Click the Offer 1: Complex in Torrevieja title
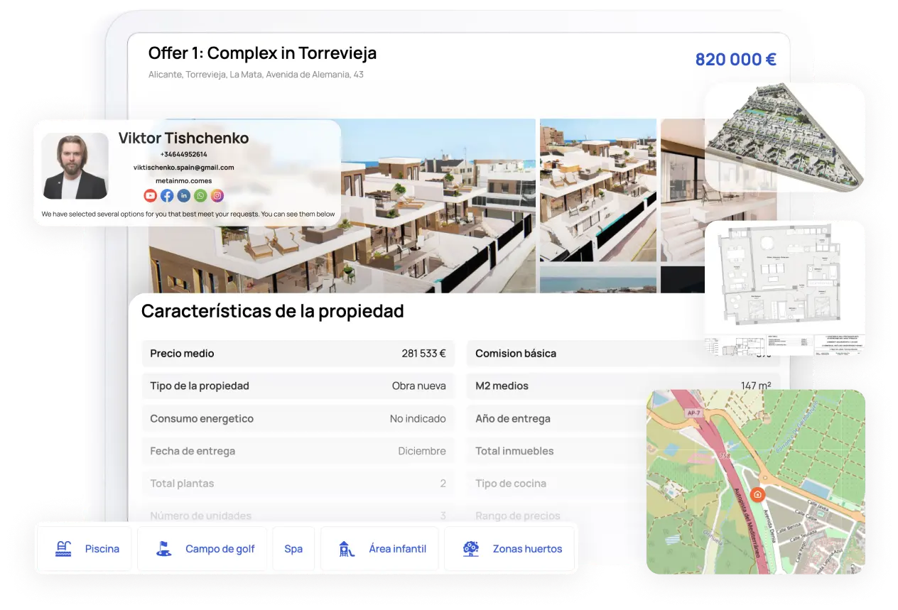898x610 pixels. click(x=262, y=53)
